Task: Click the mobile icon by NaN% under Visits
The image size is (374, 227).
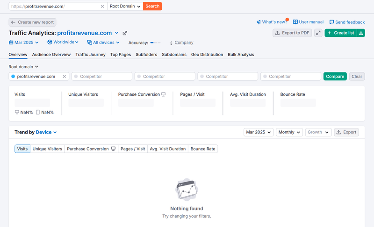Action: [x=38, y=112]
